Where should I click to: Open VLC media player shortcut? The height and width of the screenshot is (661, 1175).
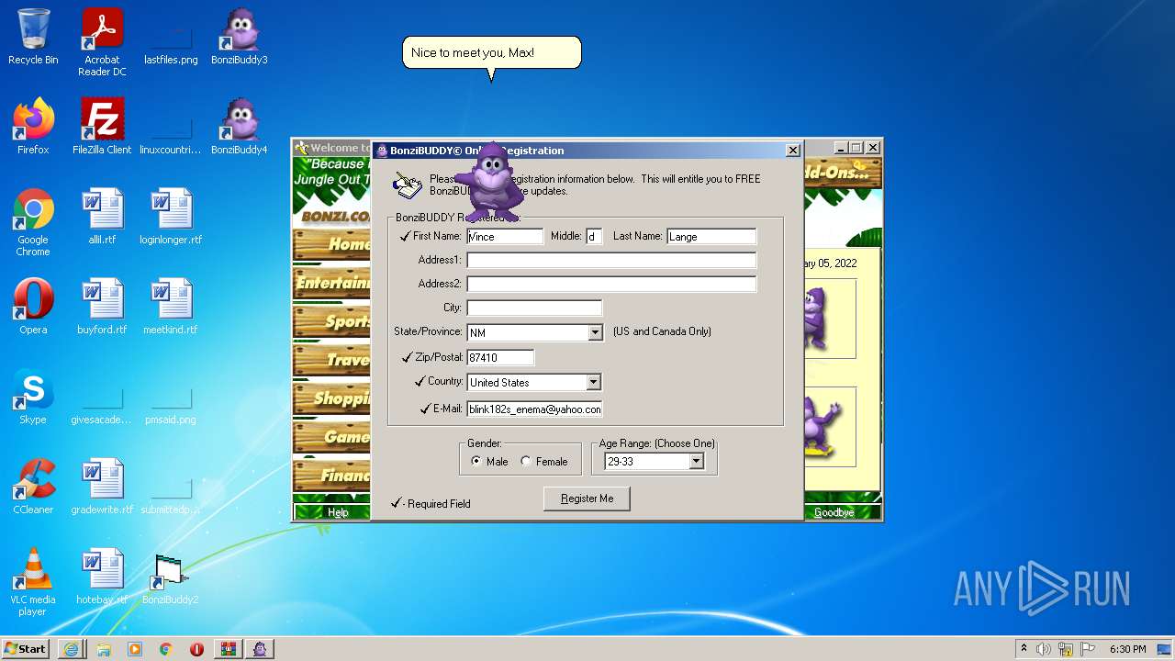(x=33, y=582)
